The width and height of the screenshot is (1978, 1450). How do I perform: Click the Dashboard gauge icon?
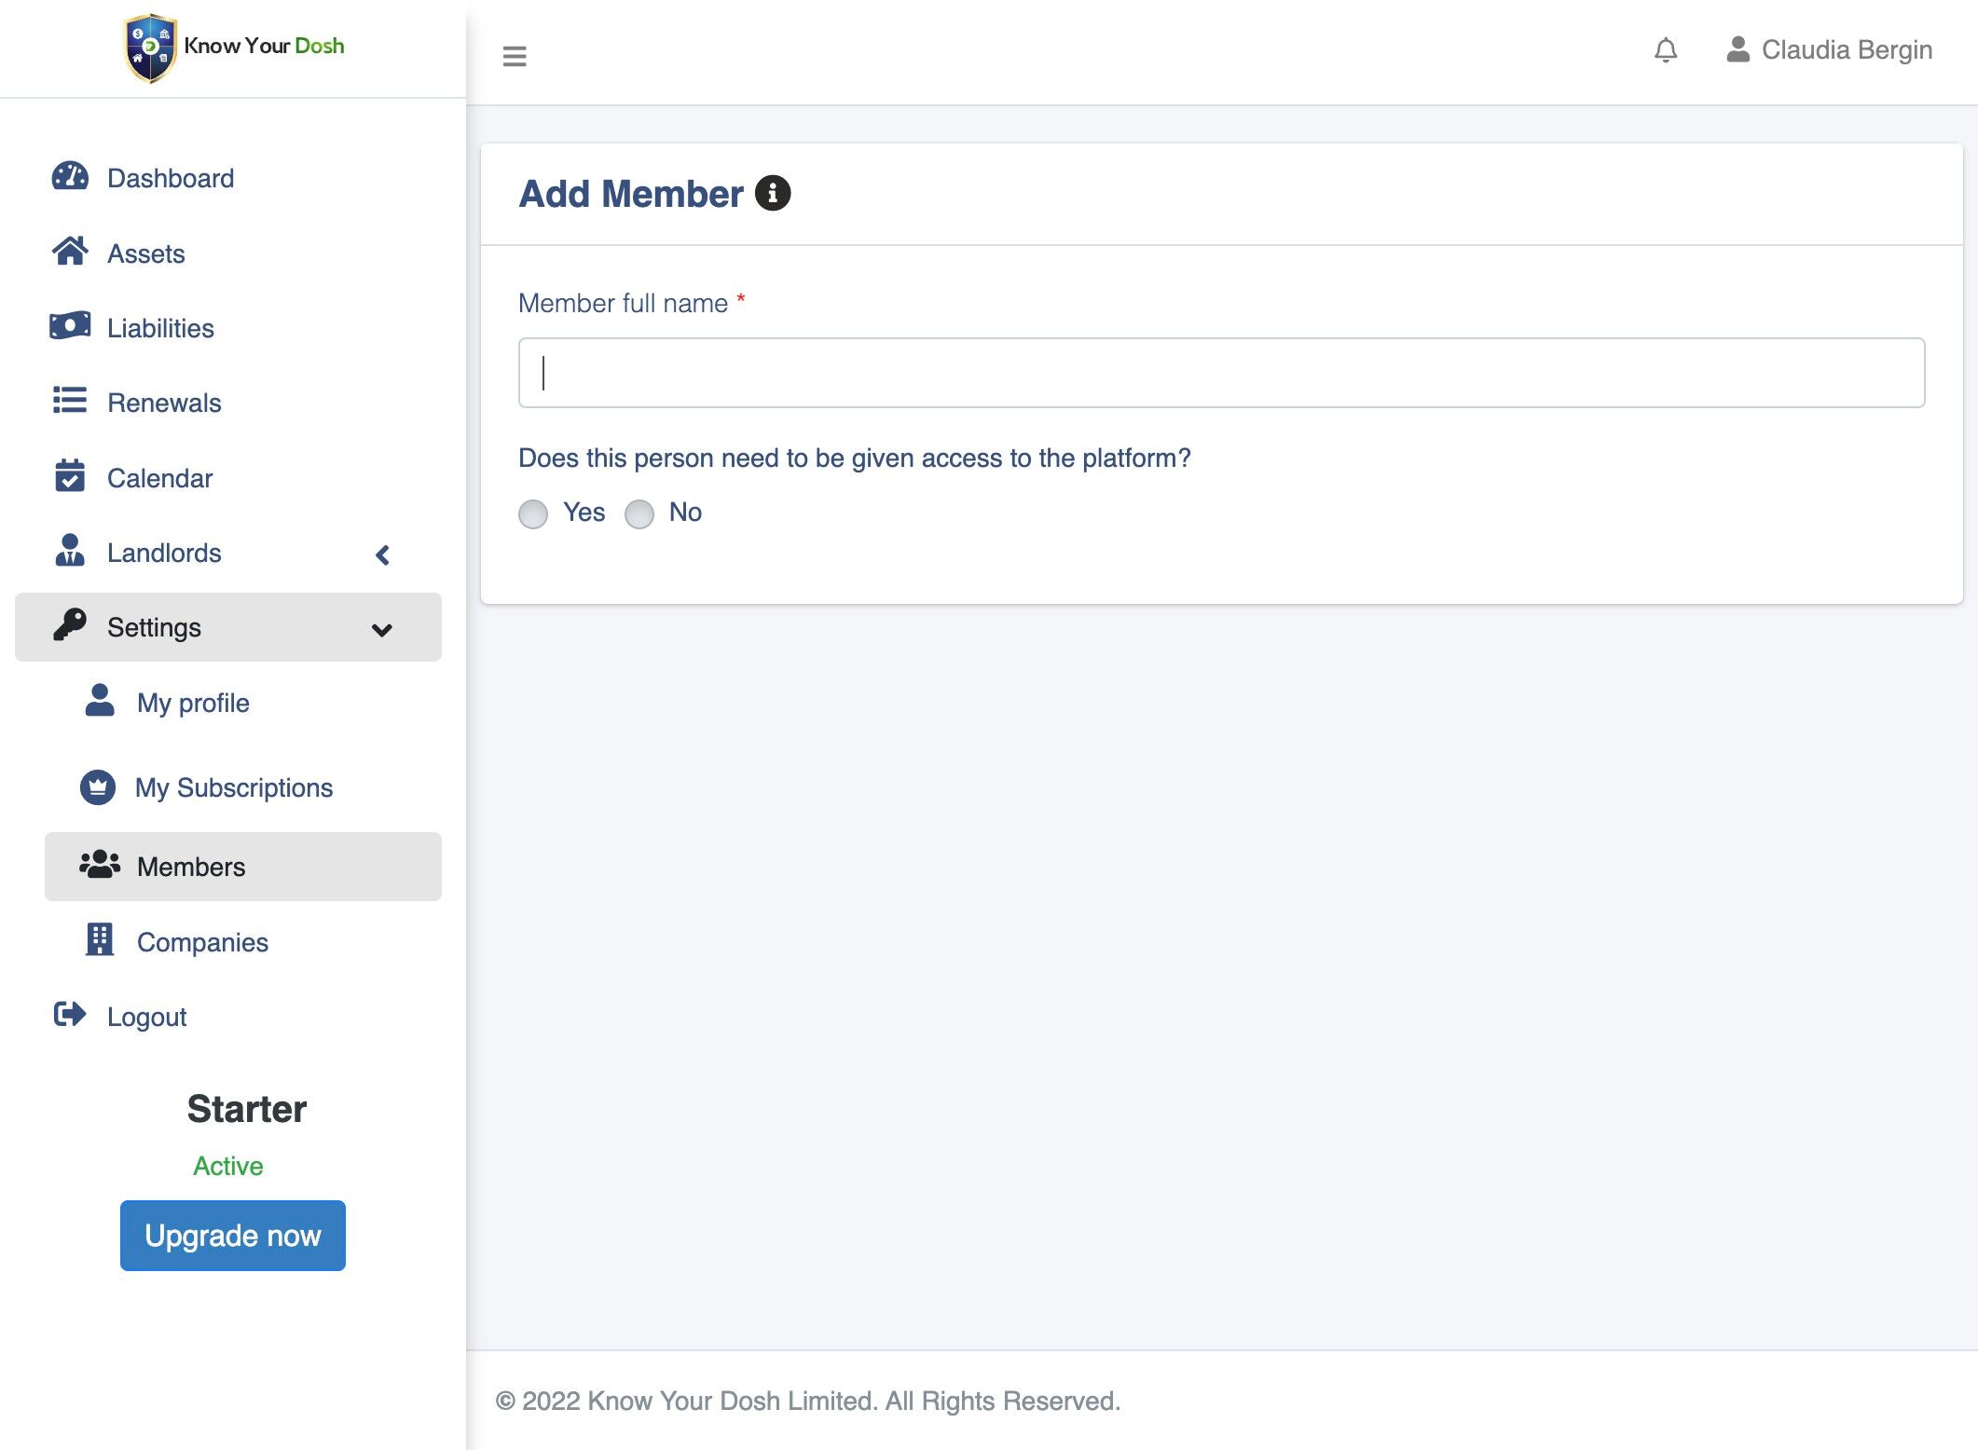[x=70, y=177]
